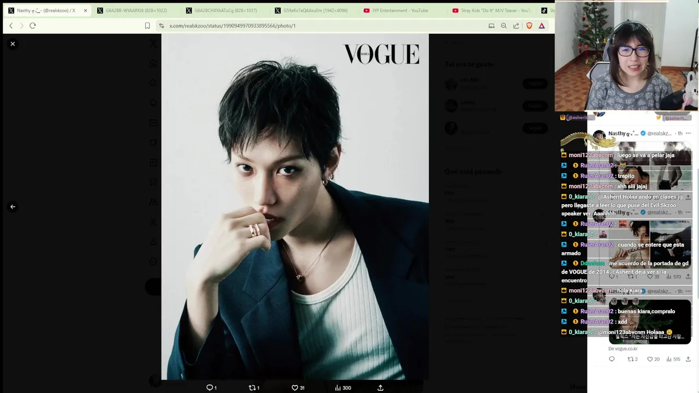Viewport: 699px width, 393px height.
Task: Open more options on top Nasthy post
Action: coord(688,133)
